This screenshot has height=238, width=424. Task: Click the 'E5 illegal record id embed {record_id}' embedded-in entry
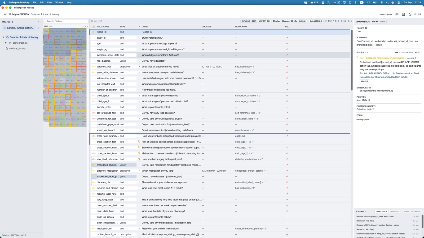click(376, 91)
